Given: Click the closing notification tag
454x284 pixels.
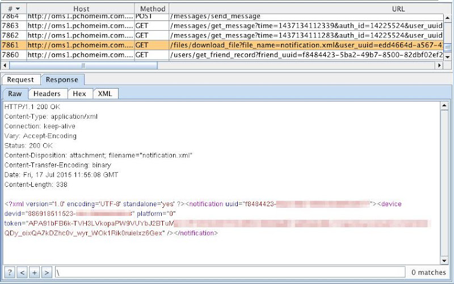Looking at the screenshot, I should coord(196,233).
